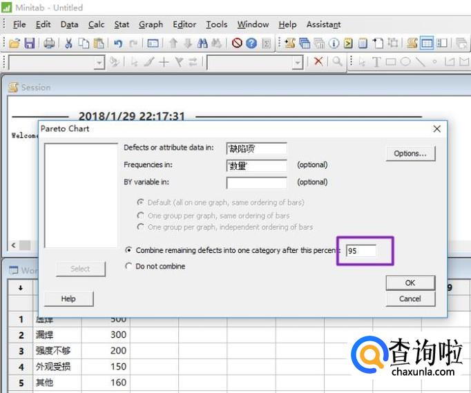
Task: Open the Help menu
Action: coord(287,24)
